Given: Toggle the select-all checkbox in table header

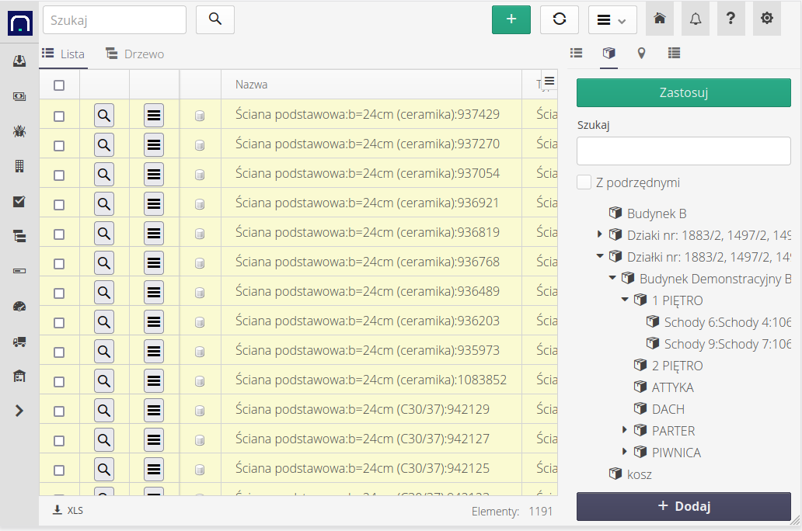Looking at the screenshot, I should pos(59,85).
